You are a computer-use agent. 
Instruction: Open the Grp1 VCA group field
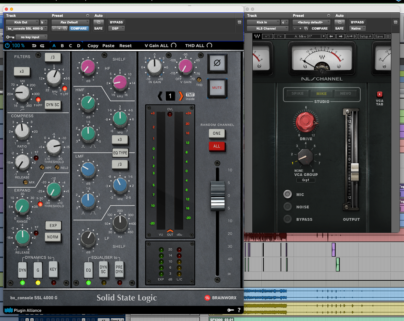tap(306, 180)
